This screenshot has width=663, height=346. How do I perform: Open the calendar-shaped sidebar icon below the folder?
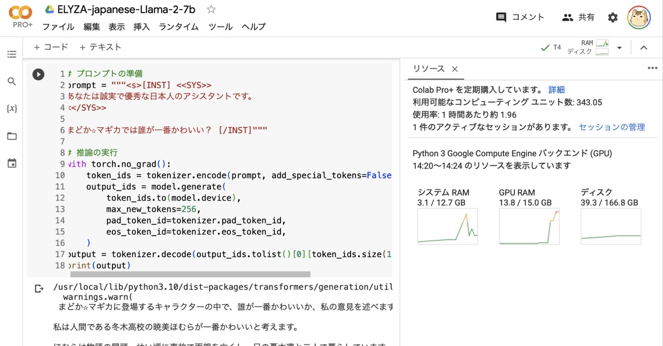coord(12,163)
